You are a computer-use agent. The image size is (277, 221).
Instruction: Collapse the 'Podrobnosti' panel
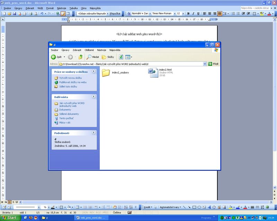coord(93,133)
